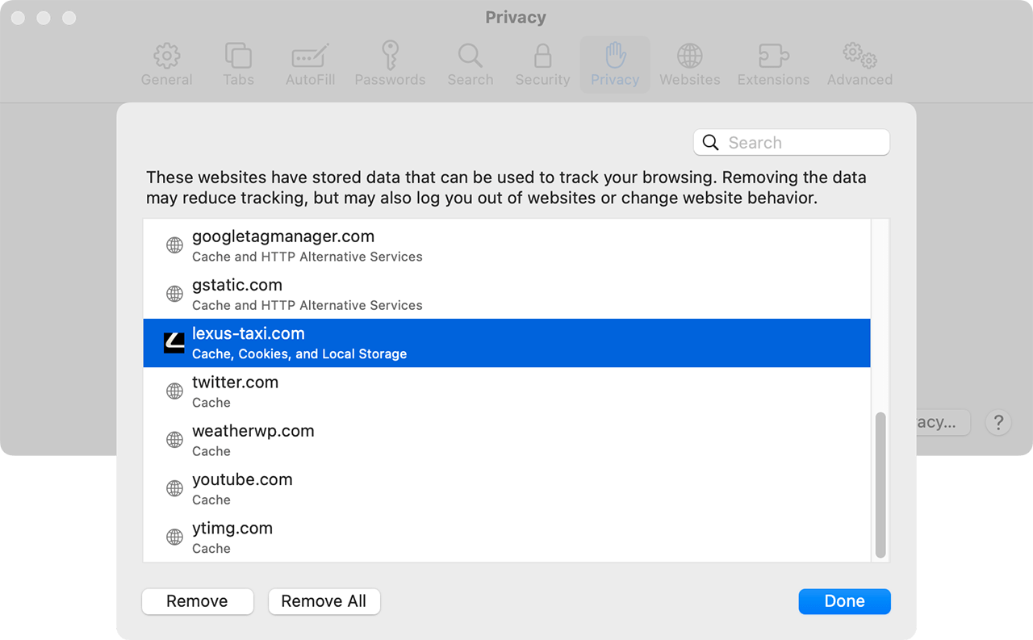Click the Remove All button
This screenshot has height=640, width=1033.
pos(324,601)
